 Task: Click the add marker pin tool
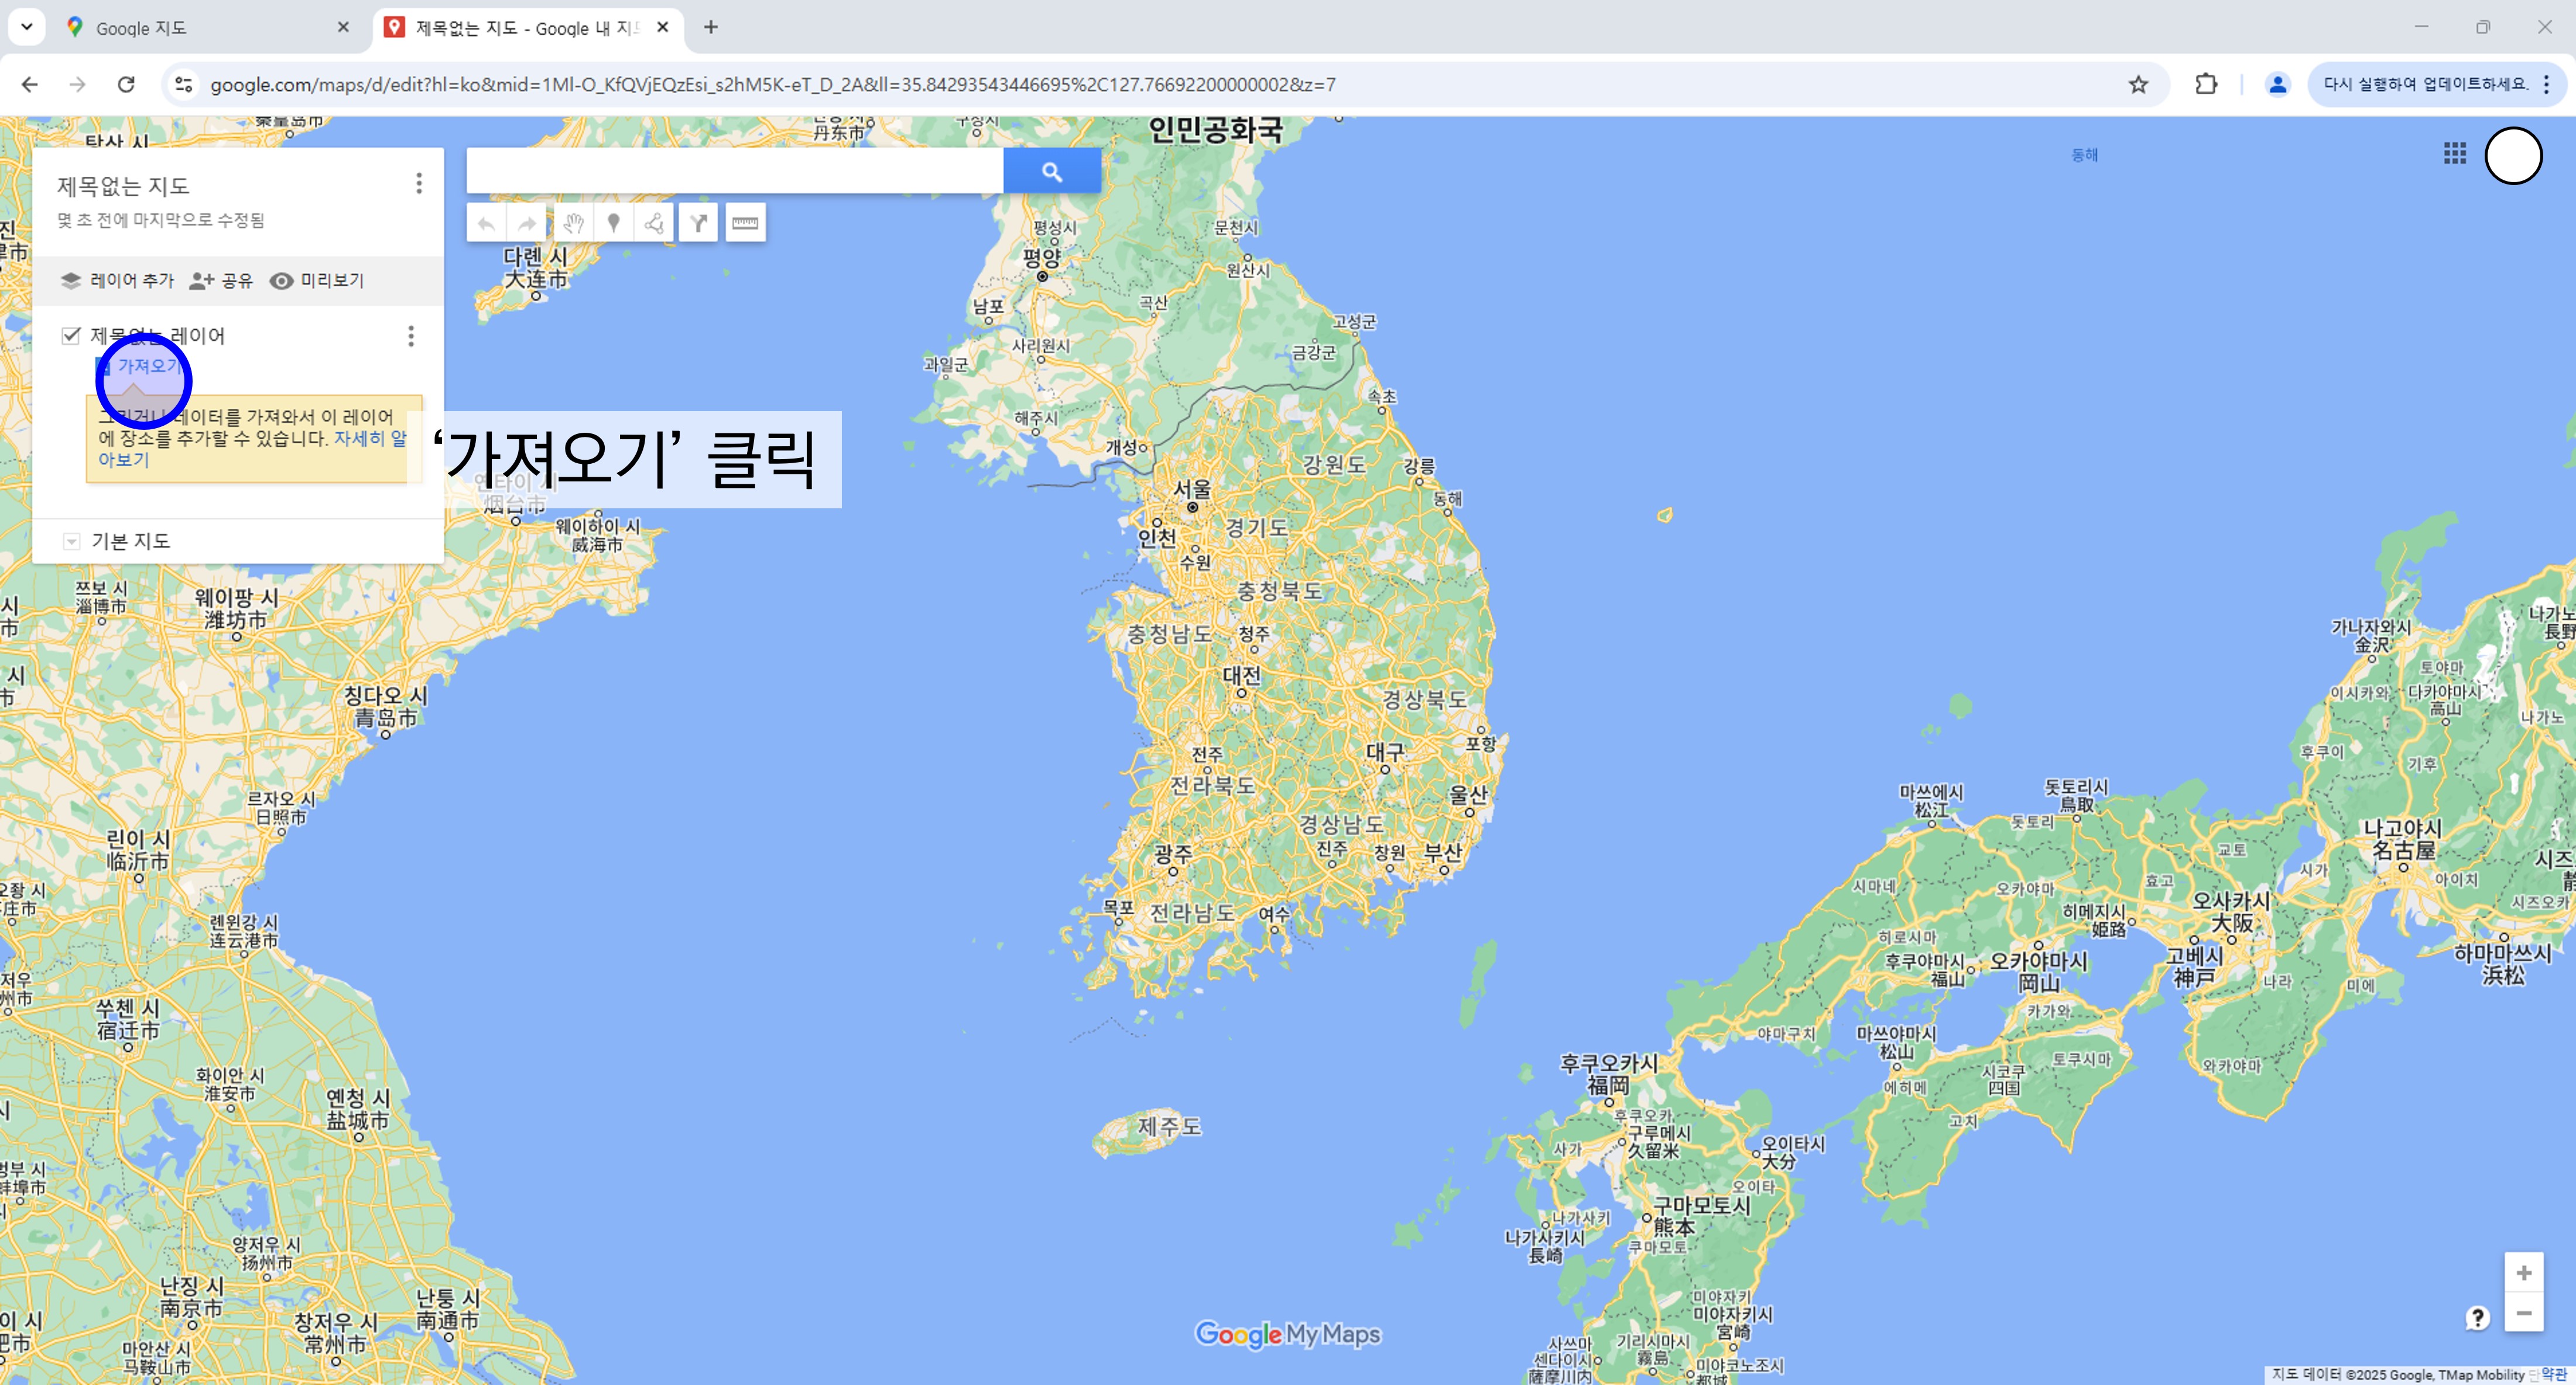614,223
